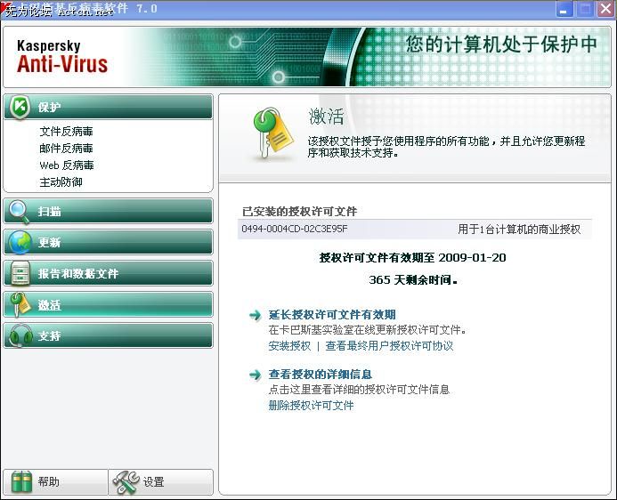Click the 安装授权 link
This screenshot has width=617, height=500.
pyautogui.click(x=289, y=346)
